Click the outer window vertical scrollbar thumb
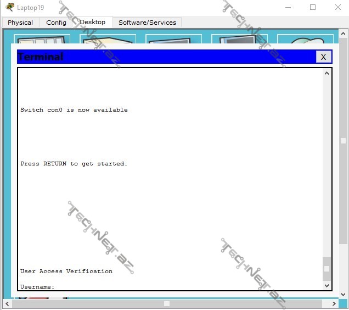 pyautogui.click(x=344, y=141)
